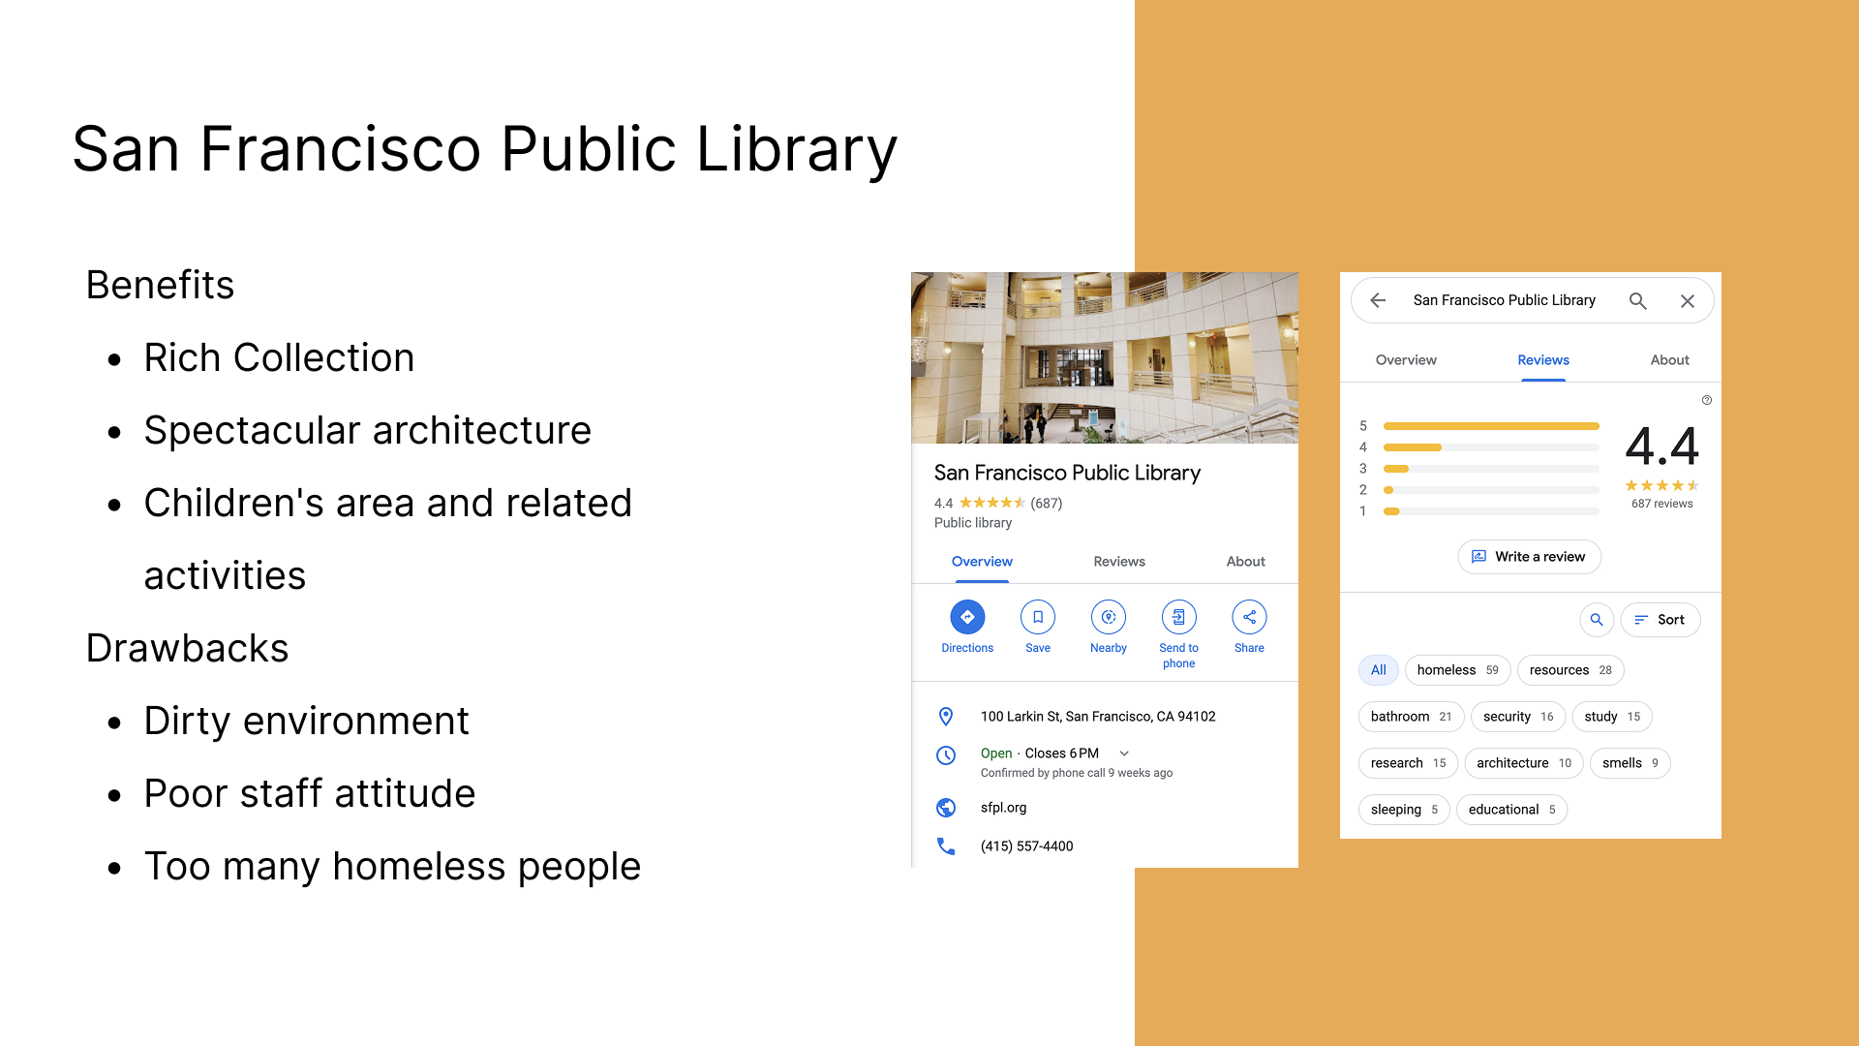Click the Public library category text

pyautogui.click(x=972, y=523)
